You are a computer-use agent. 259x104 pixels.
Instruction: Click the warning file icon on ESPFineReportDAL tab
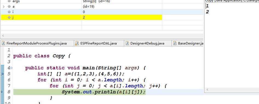coord(77,43)
